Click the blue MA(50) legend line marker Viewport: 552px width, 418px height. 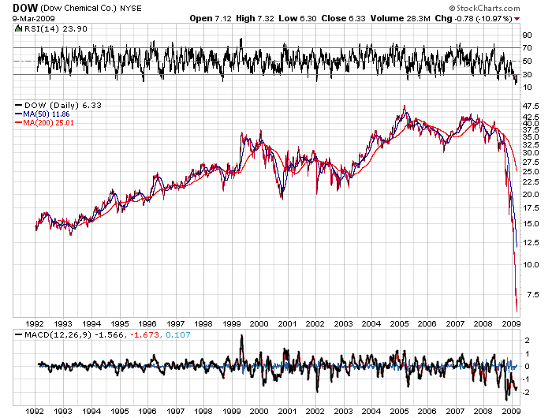(x=19, y=114)
